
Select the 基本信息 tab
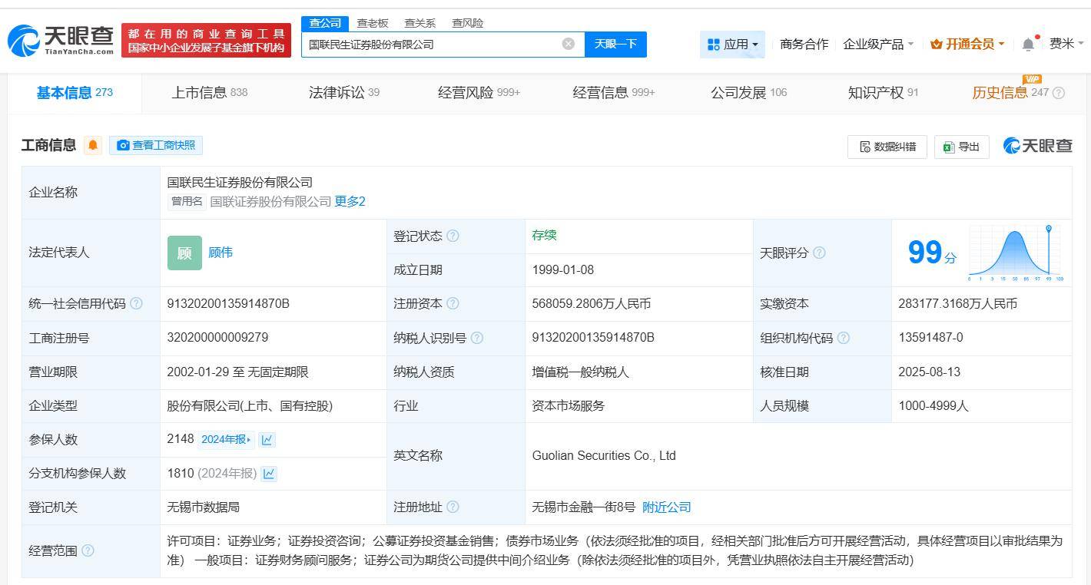tap(75, 93)
